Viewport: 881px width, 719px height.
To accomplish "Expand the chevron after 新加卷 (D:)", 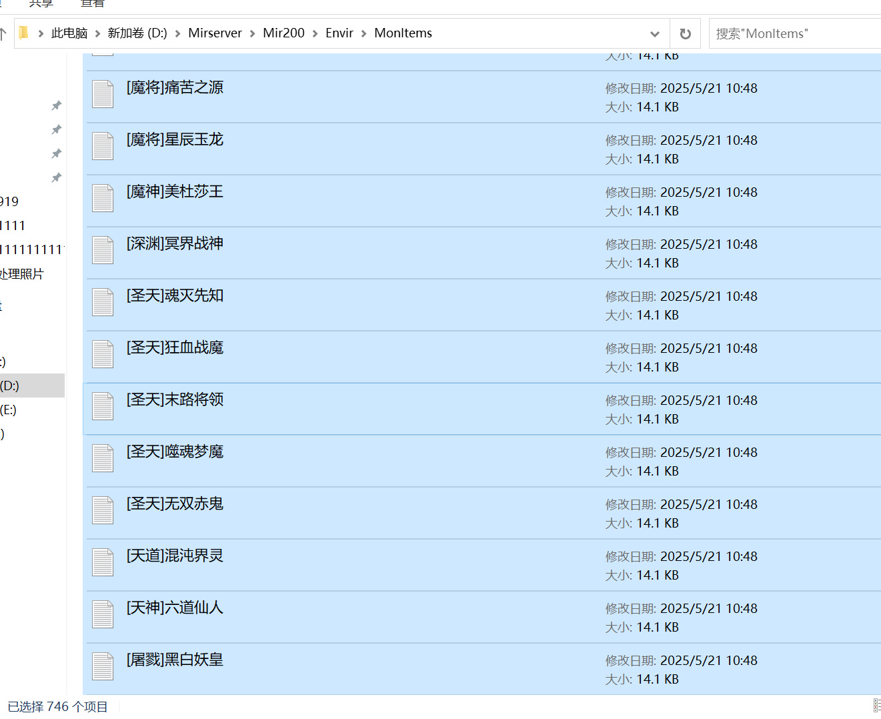I will click(177, 33).
